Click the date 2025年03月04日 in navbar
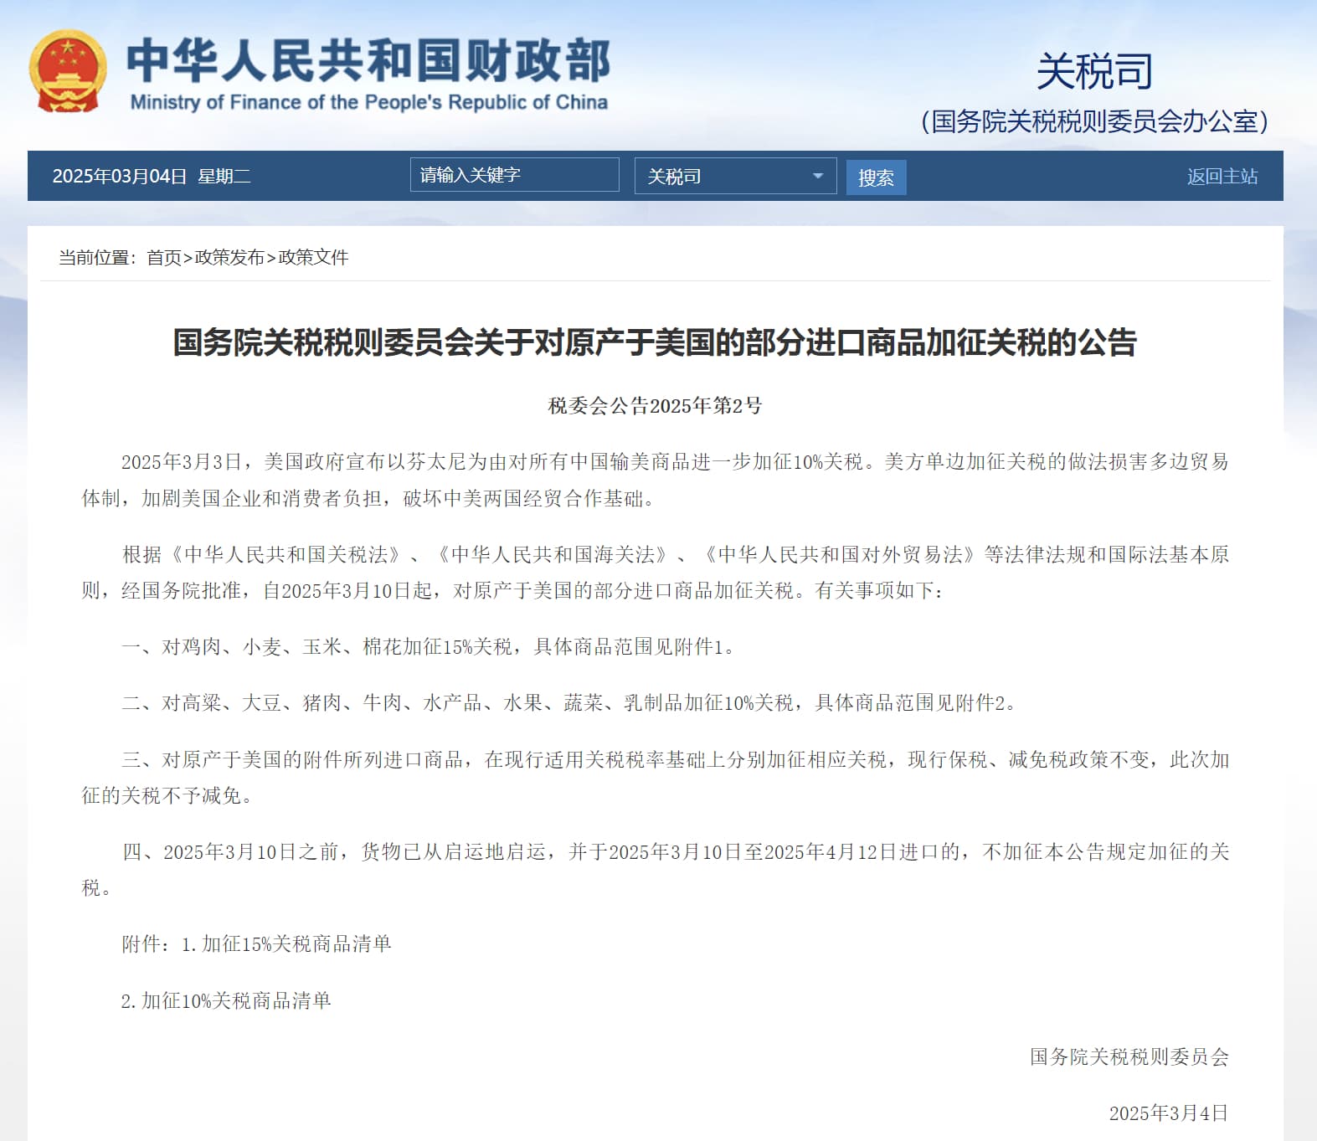 (x=119, y=176)
